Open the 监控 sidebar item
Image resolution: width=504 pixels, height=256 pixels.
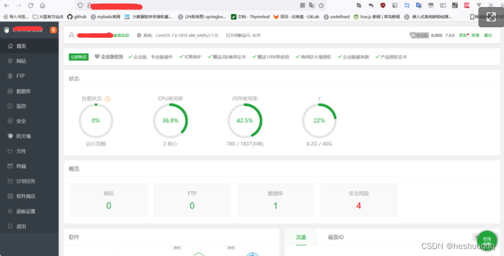coord(29,106)
